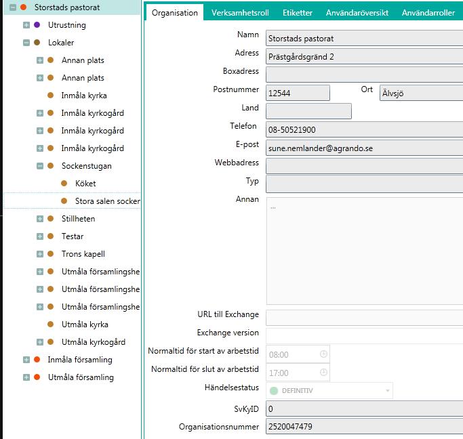Click the E-post field
463x439 pixels.
pos(365,148)
